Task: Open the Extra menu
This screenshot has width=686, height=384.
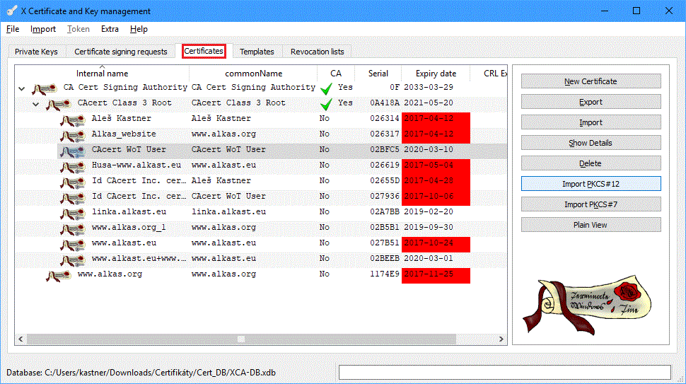Action: click(110, 29)
